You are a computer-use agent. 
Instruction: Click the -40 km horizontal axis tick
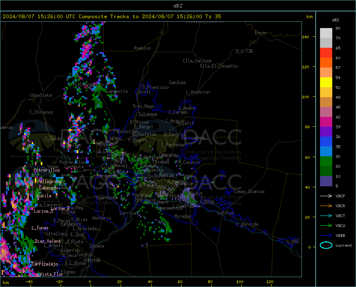[29, 282]
